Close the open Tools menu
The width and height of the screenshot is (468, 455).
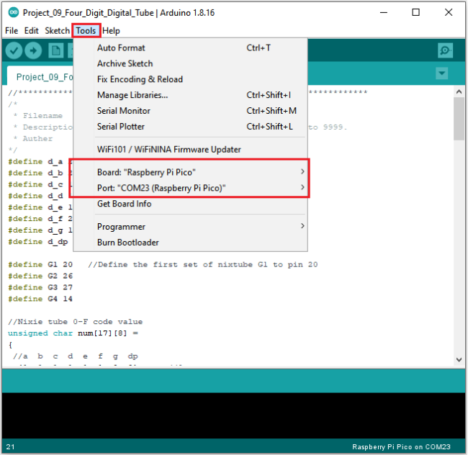tap(86, 31)
